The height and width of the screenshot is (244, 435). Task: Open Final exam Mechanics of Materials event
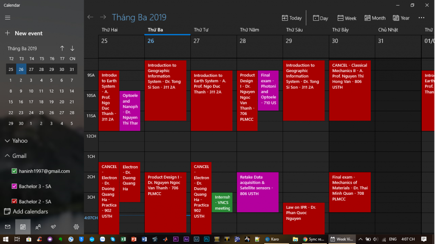pos(350,192)
